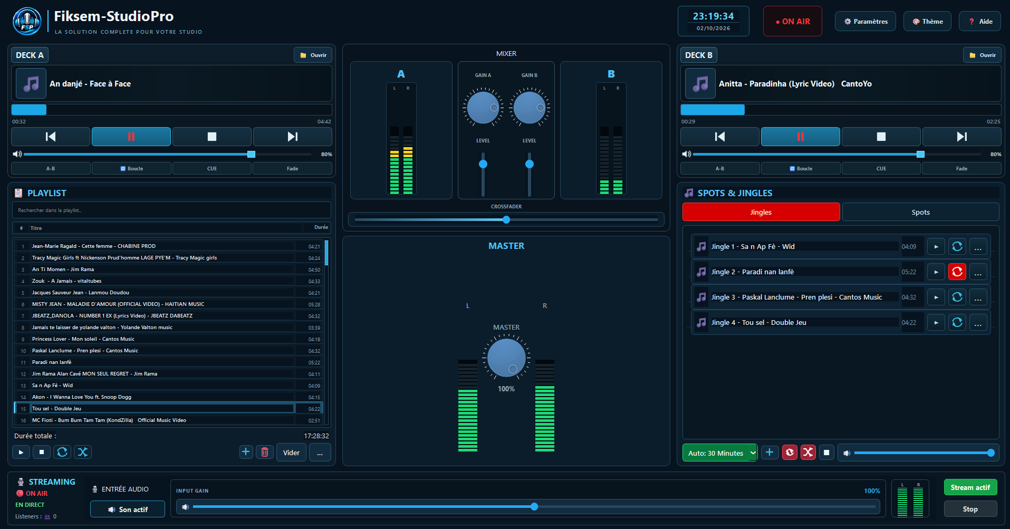Image resolution: width=1010 pixels, height=529 pixels.
Task: Select the Jingles tab
Action: (761, 212)
